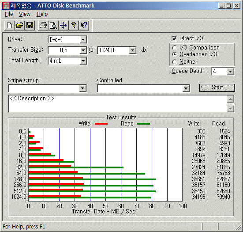Click the Description scrollbar up arrow

click(231, 99)
